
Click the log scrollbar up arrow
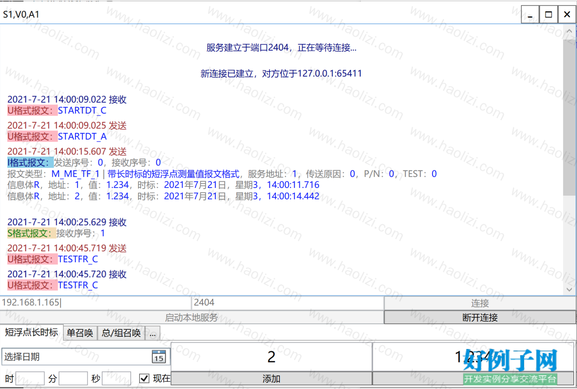[569, 31]
